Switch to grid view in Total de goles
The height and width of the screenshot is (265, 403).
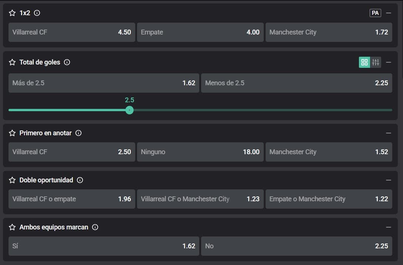(x=364, y=62)
